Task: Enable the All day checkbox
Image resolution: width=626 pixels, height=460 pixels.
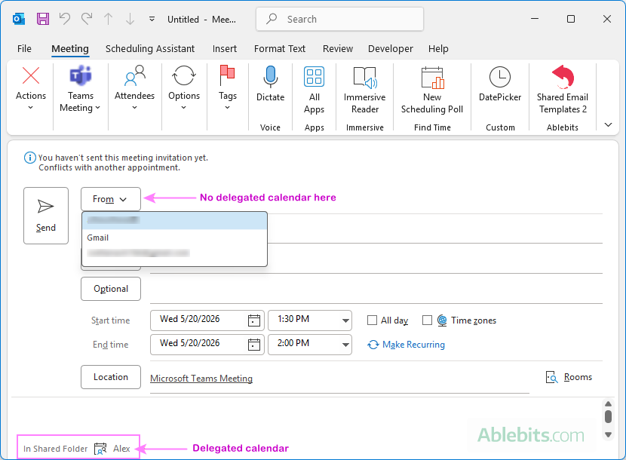Action: [x=372, y=320]
